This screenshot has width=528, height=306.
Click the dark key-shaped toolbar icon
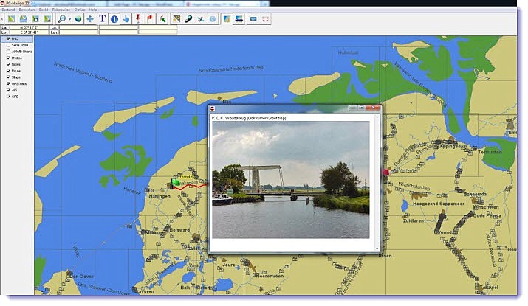pos(188,19)
